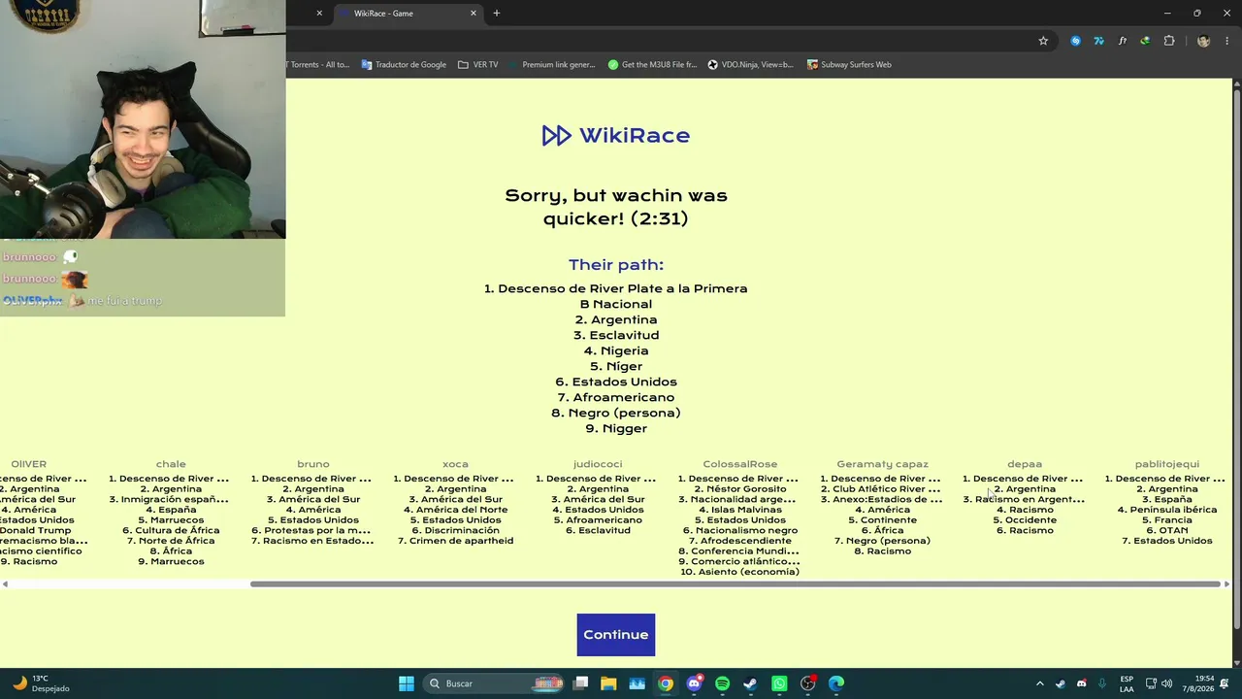Click the player name 'judiococi'
Screen dimensions: 1242x699
point(598,464)
